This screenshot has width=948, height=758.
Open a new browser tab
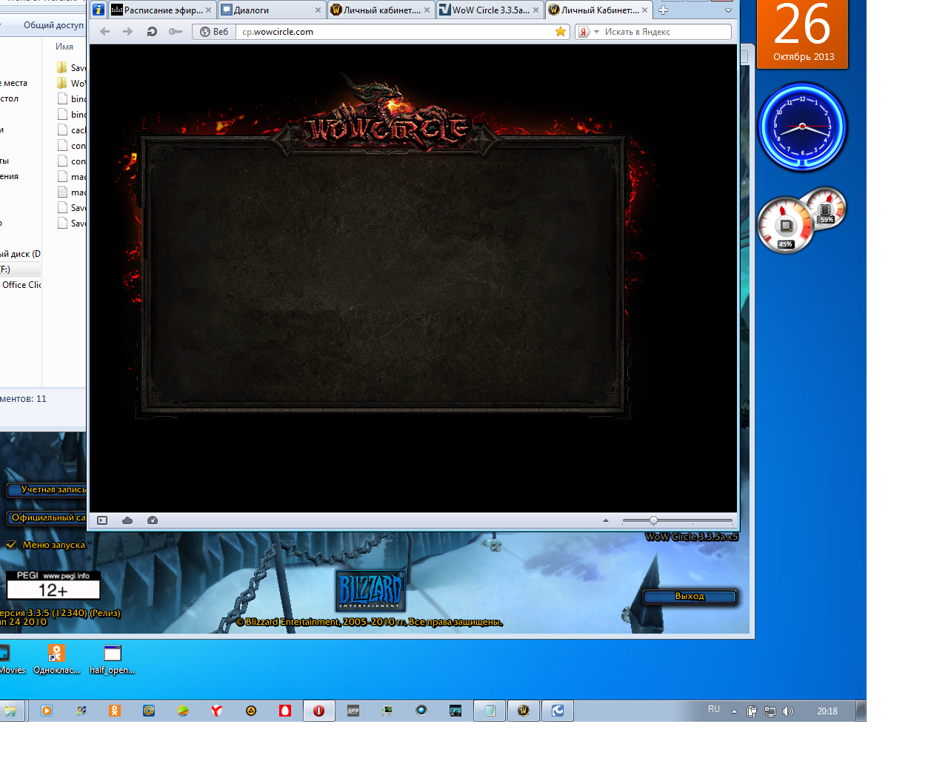(663, 10)
